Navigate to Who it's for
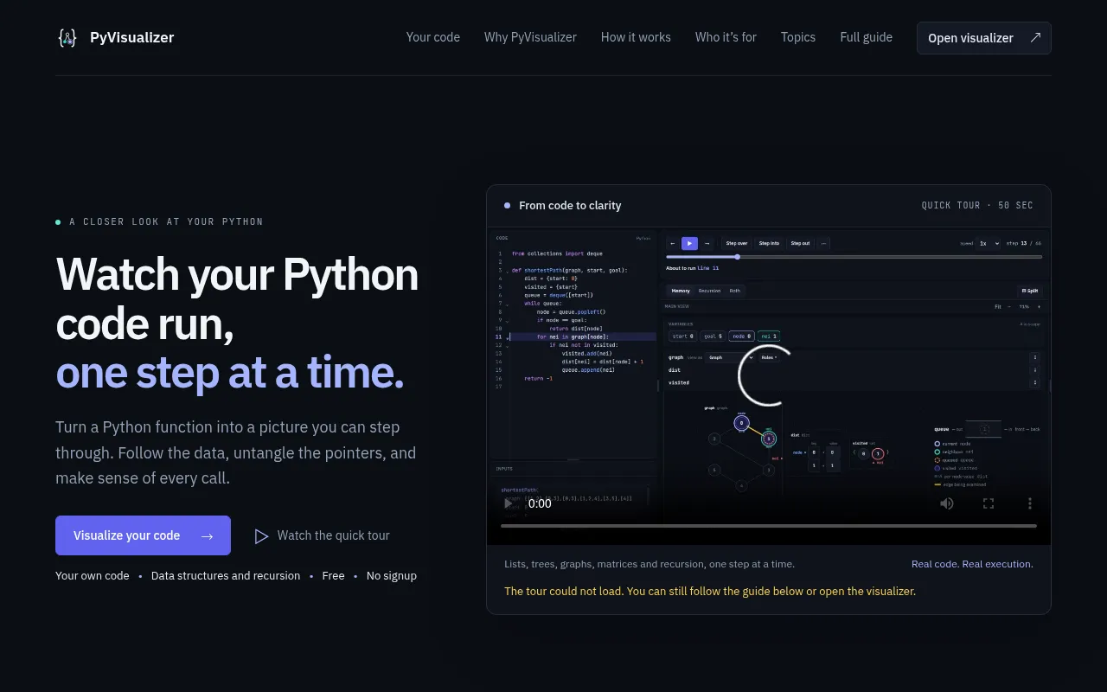 click(726, 38)
